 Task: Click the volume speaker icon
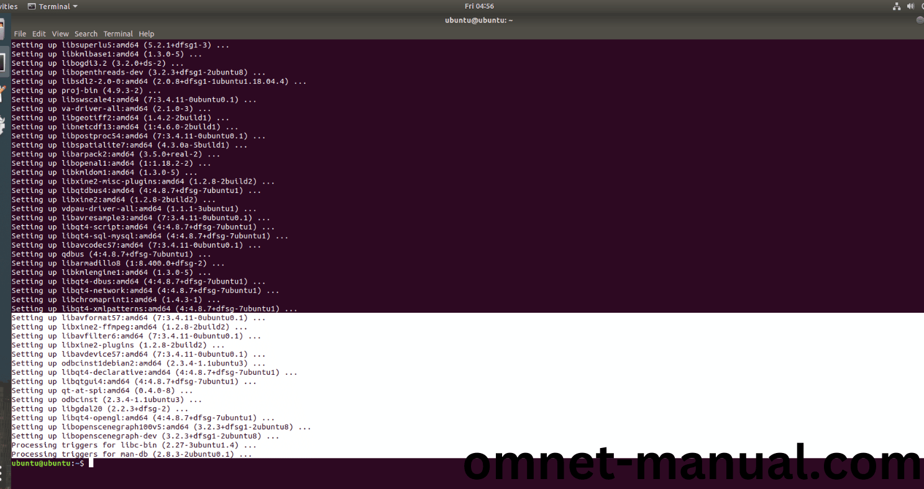tap(910, 6)
